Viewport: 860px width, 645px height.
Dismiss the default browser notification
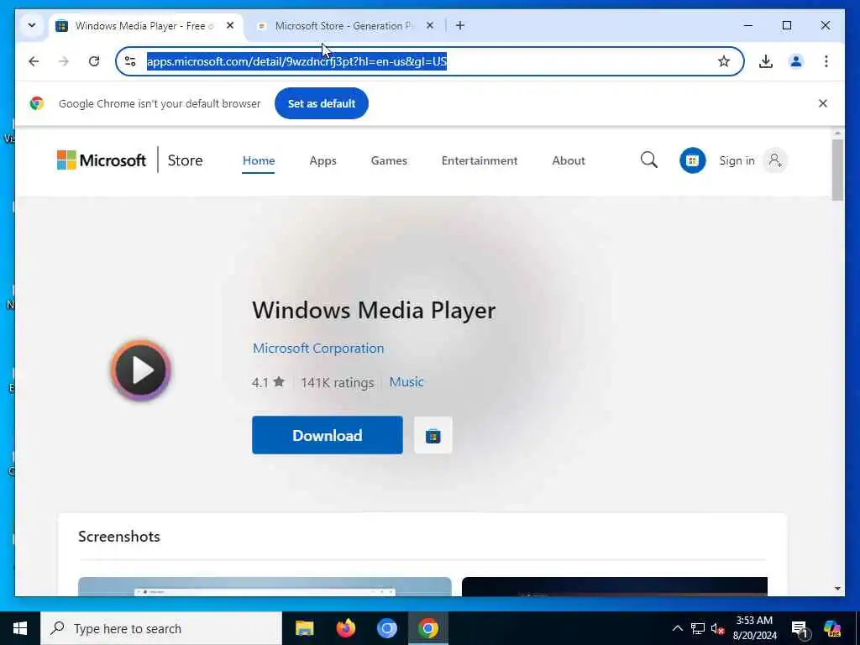823,103
